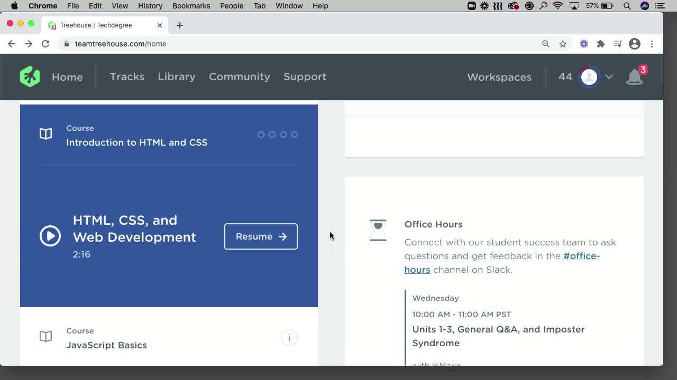Click the Resume button
This screenshot has width=677, height=380.
pos(261,236)
